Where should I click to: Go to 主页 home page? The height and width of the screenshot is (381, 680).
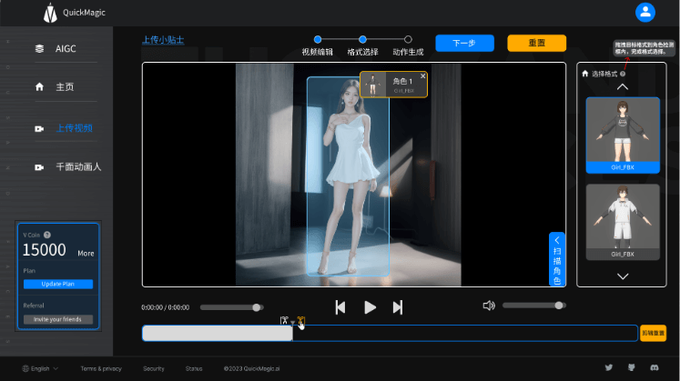(65, 87)
